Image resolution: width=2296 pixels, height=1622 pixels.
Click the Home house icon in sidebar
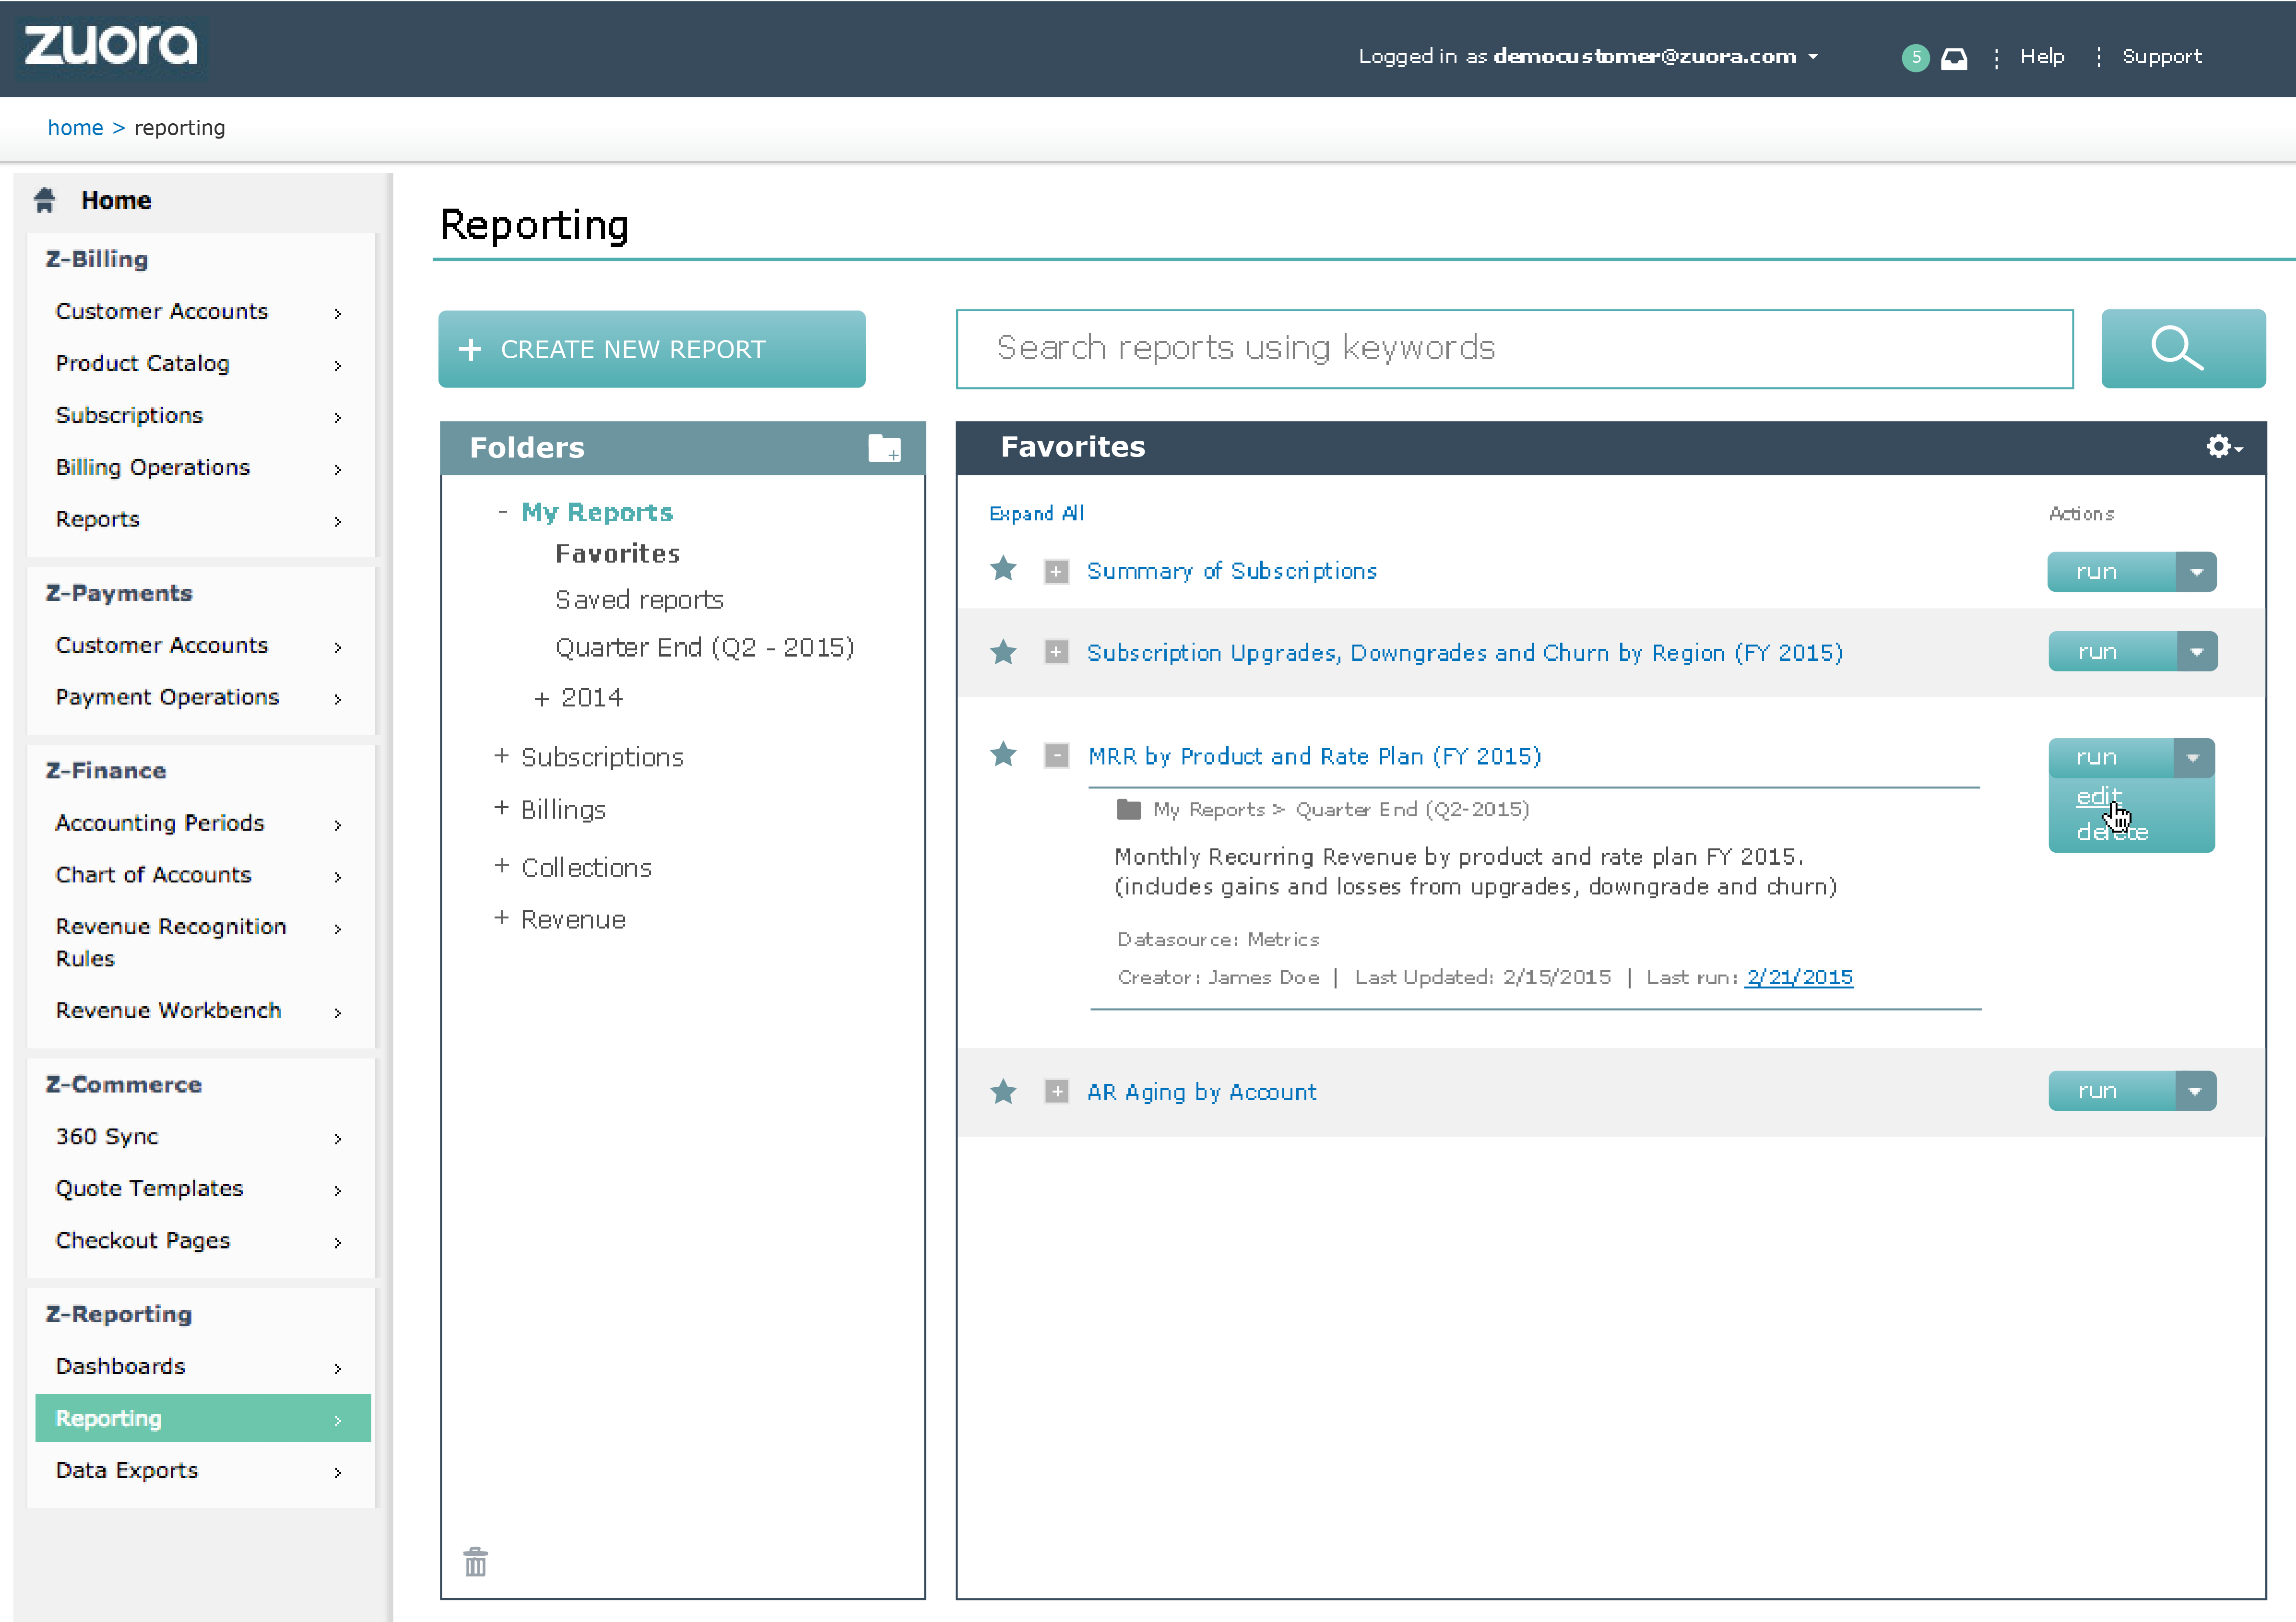pos(44,200)
